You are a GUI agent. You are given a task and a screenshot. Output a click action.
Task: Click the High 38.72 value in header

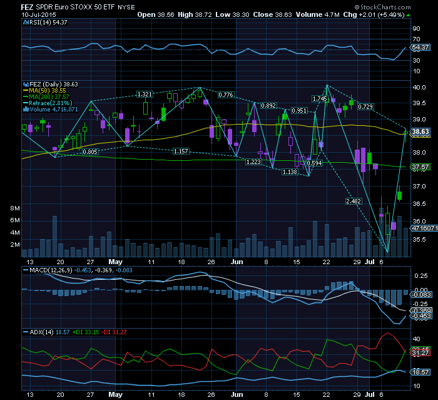click(x=195, y=15)
